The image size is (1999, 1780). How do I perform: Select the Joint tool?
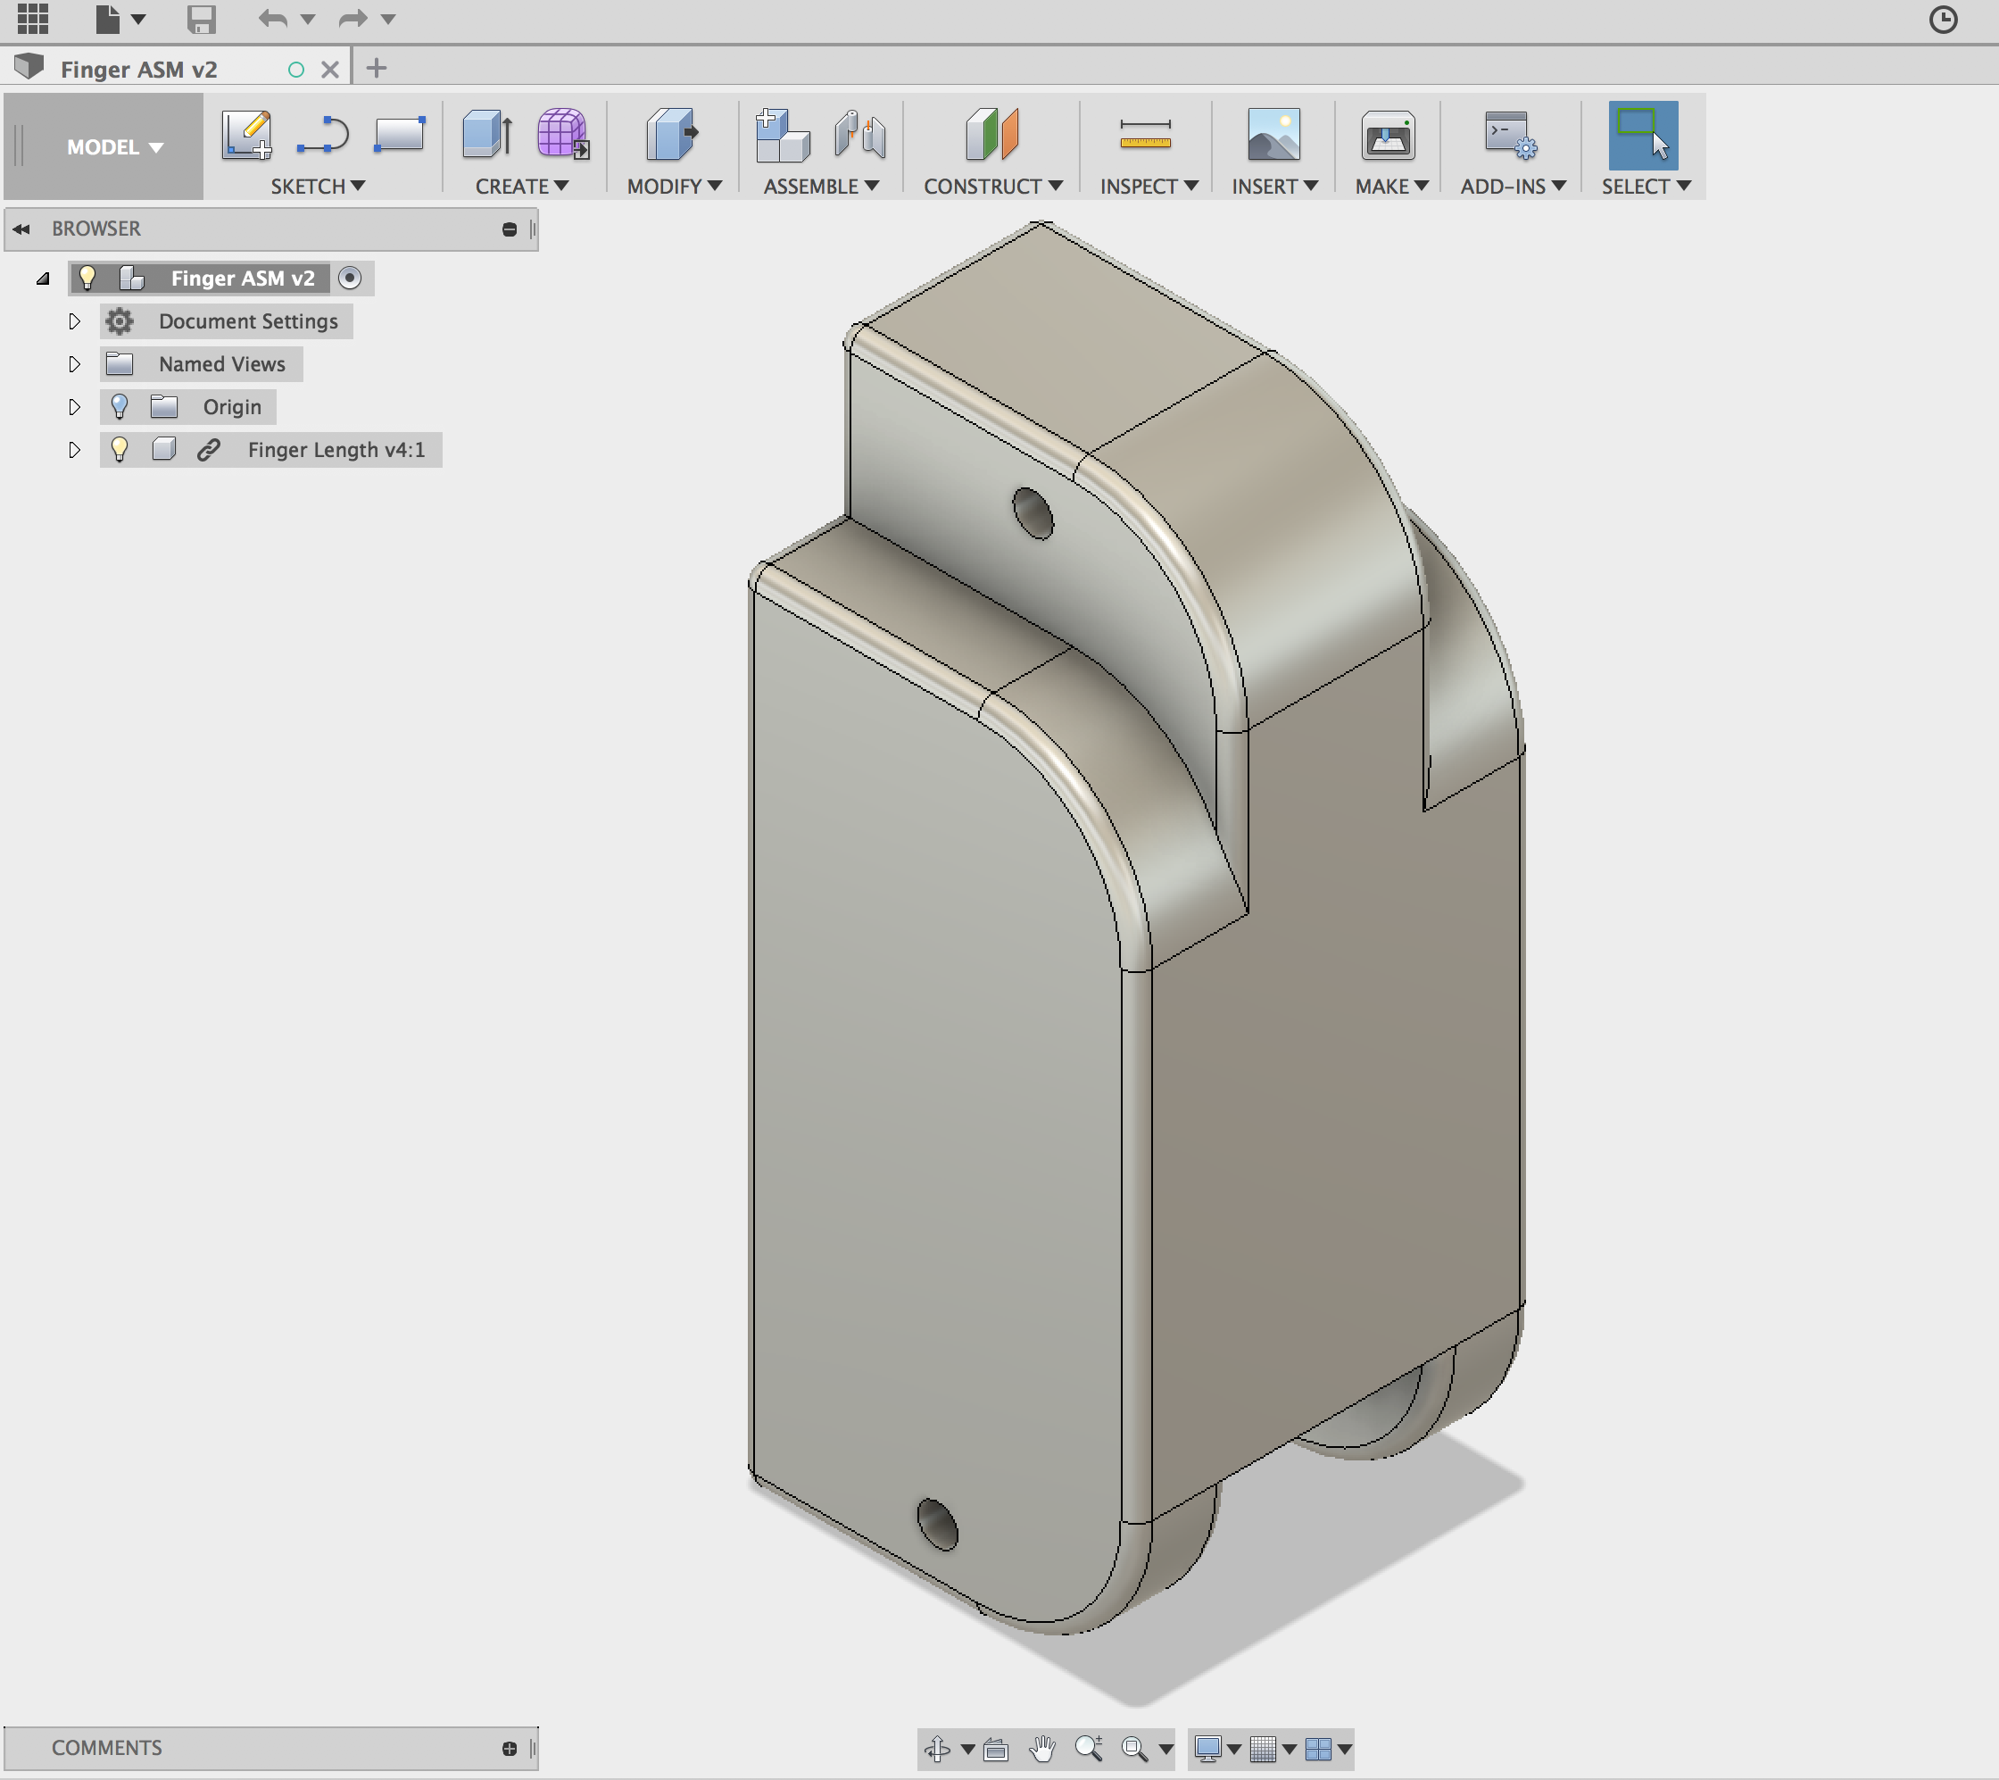tap(859, 134)
